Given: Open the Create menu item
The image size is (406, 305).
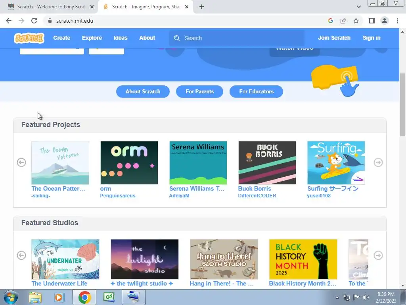Looking at the screenshot, I should tap(61, 38).
